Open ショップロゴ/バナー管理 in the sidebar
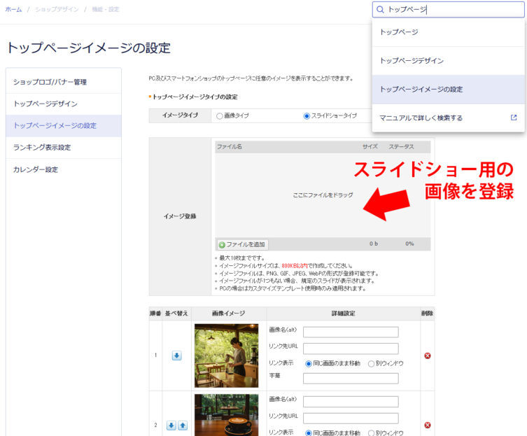This screenshot has height=436, width=527. pyautogui.click(x=50, y=82)
